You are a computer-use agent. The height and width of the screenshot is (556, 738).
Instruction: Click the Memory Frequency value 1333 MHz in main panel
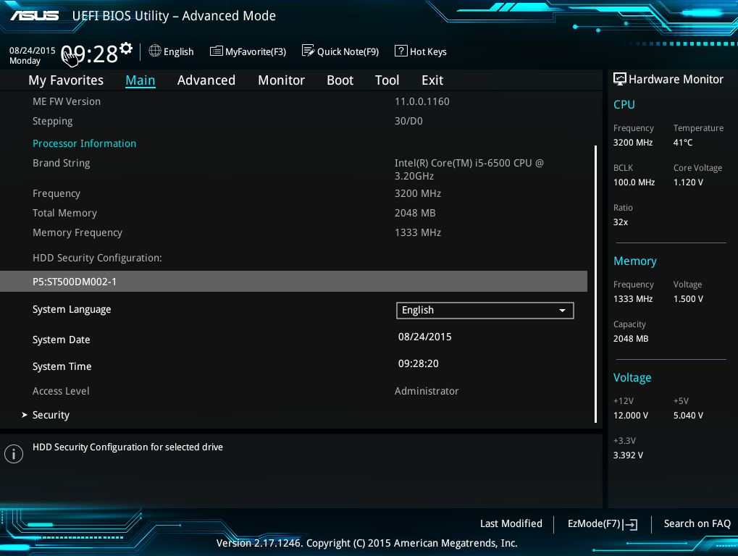click(417, 232)
